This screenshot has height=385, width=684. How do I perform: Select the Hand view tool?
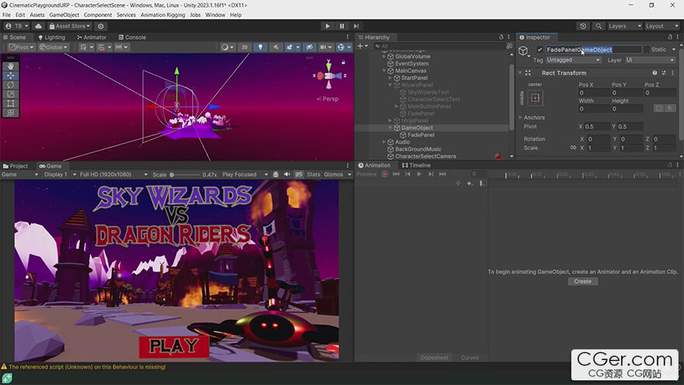(x=10, y=66)
